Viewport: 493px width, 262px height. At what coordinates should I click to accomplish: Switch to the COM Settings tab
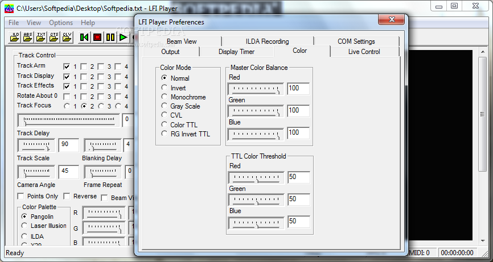tap(356, 41)
